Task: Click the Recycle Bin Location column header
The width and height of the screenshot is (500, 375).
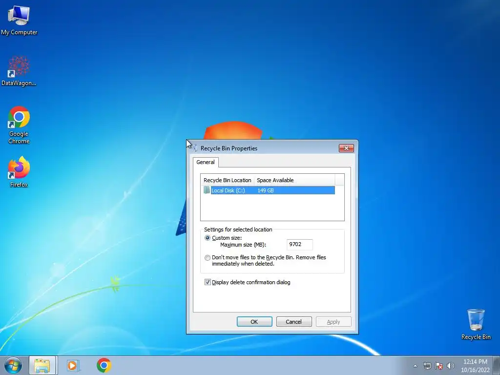Action: click(x=228, y=180)
